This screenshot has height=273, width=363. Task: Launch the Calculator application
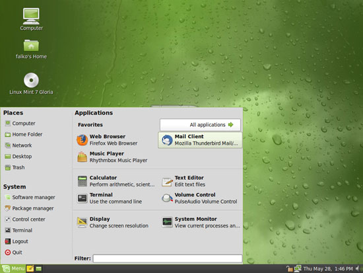115,181
